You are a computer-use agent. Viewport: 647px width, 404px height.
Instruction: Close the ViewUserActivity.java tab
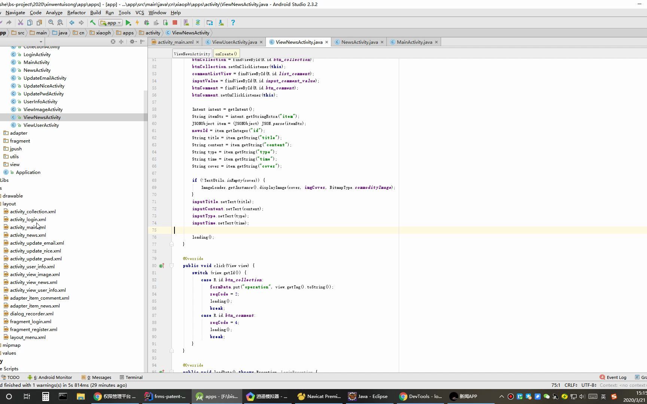[x=261, y=42]
